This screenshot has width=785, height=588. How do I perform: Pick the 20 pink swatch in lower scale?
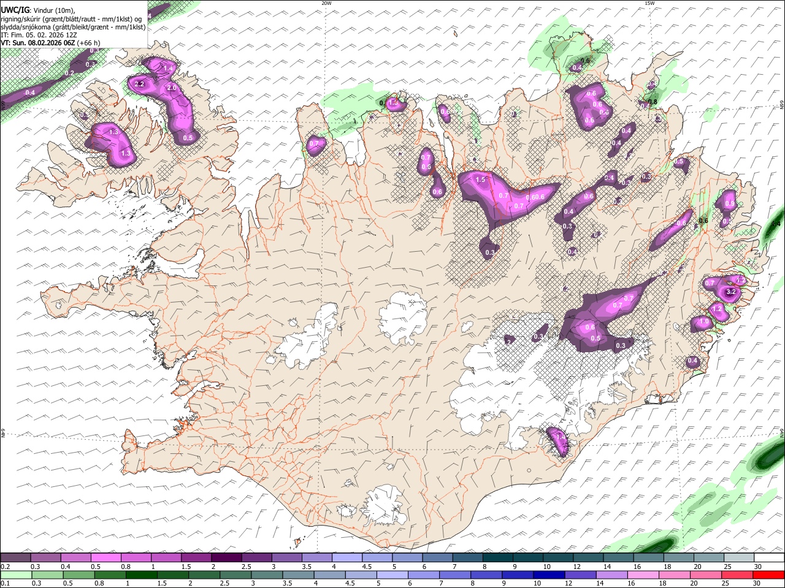coord(705,575)
